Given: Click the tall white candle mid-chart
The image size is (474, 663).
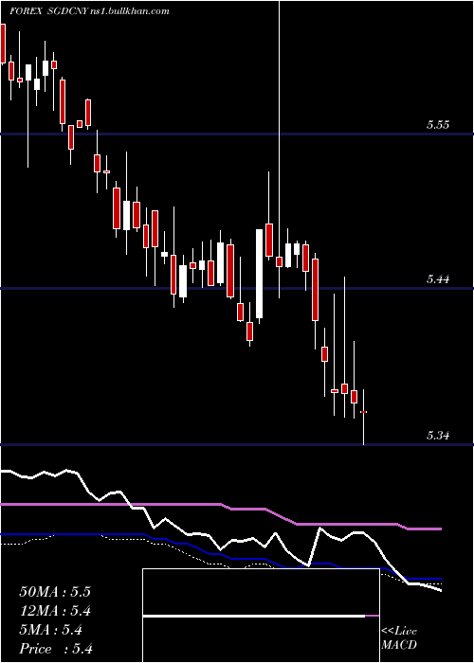Looking at the screenshot, I should [259, 274].
